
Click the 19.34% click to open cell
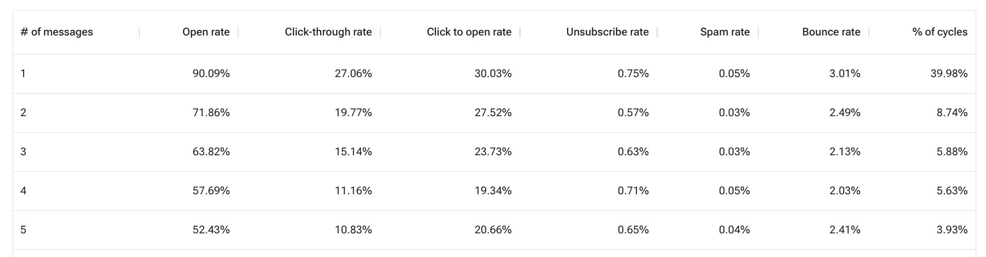493,191
